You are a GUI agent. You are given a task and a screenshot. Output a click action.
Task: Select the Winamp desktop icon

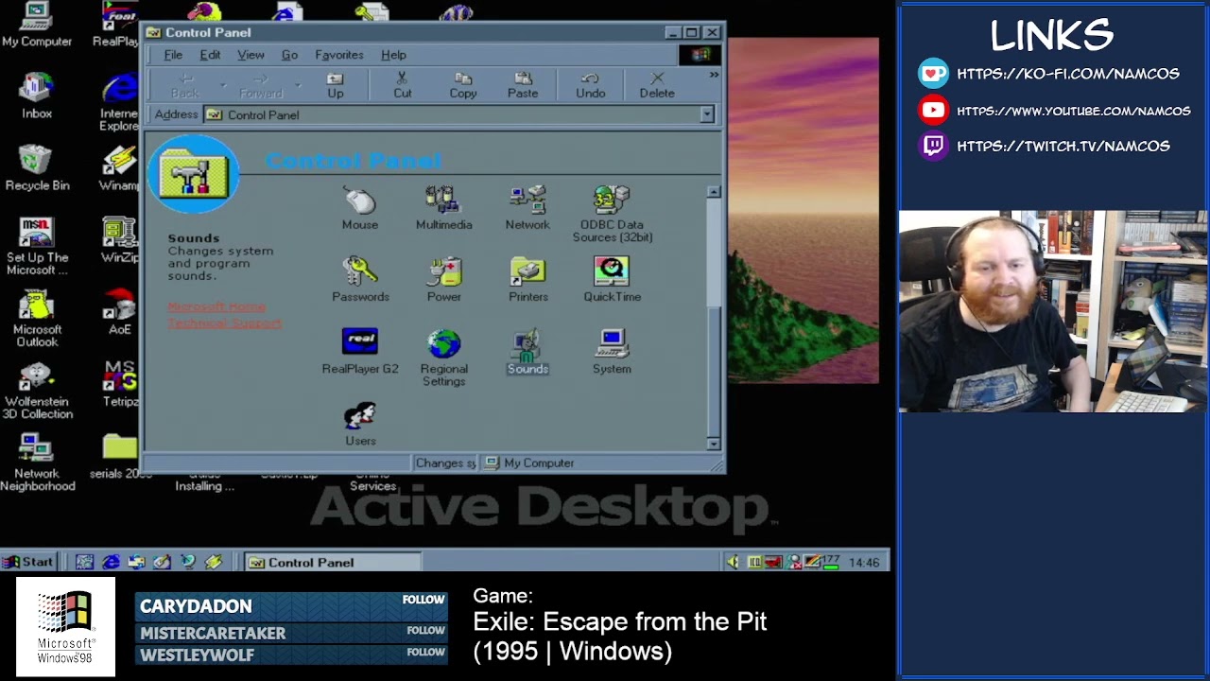coord(120,168)
